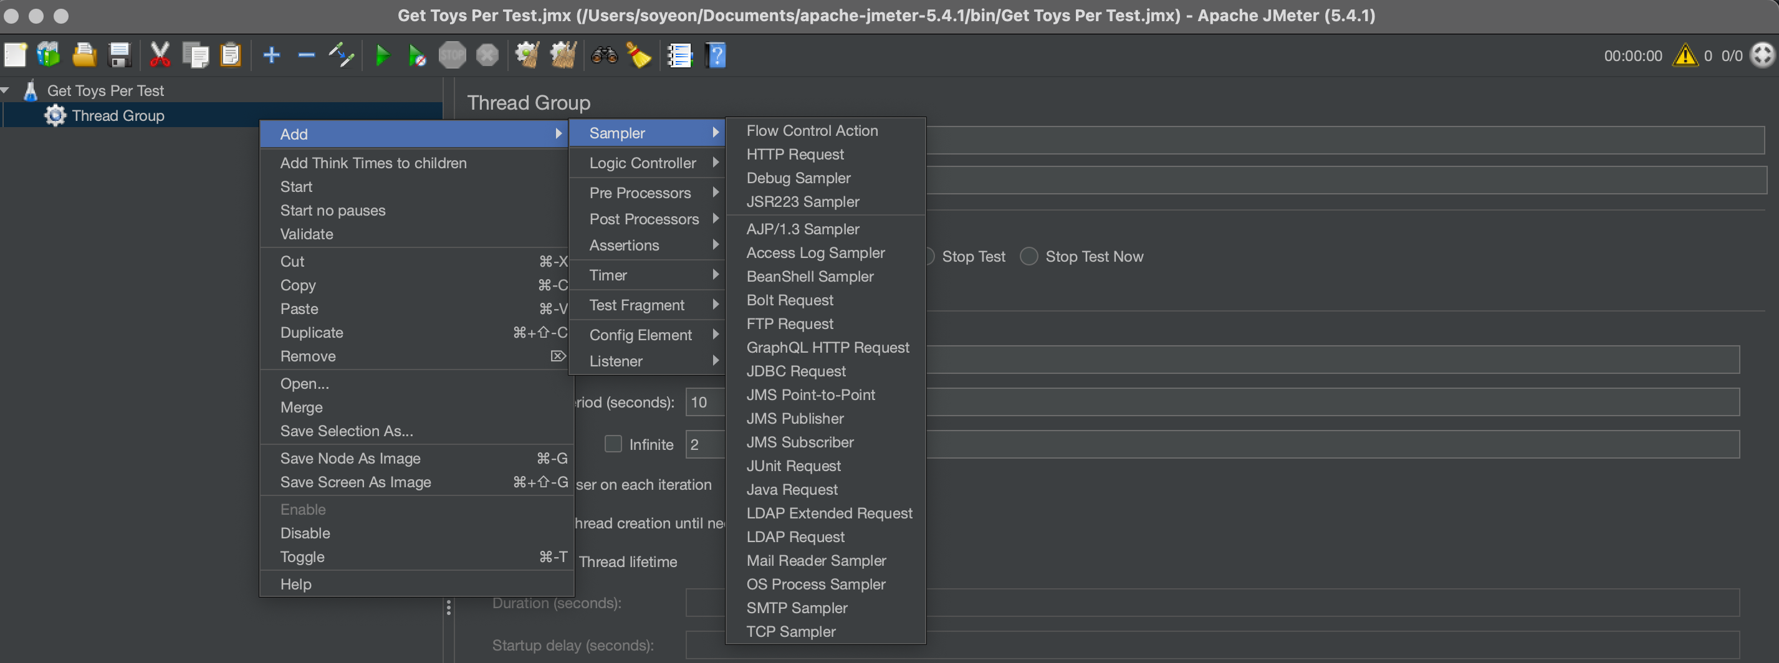Expand the Timer submenu
The height and width of the screenshot is (663, 1779).
[647, 275]
